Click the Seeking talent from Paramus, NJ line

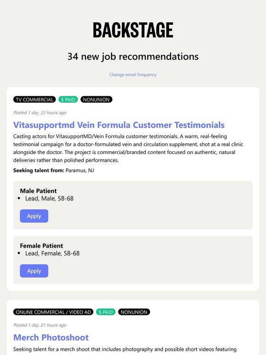53,171
